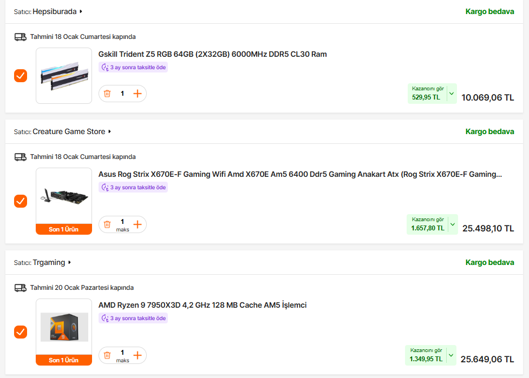
Task: Click the delivery truck icon under Trgaming
Action: tap(20, 288)
